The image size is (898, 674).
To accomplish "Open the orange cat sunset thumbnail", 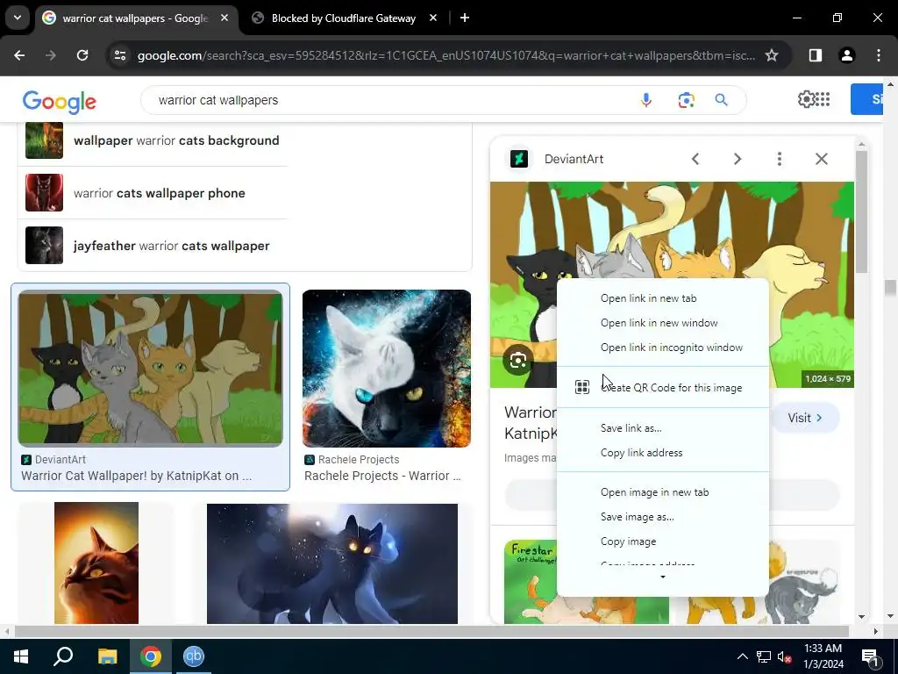I will click(x=96, y=563).
